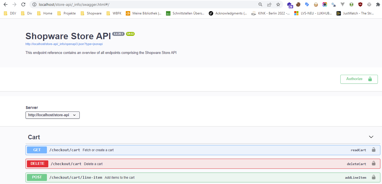Viewport: 382px width, 184px height.
Task: Click the blue GET method badge
Action: tap(37, 150)
